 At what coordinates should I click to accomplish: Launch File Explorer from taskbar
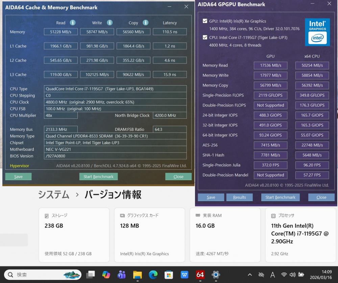click(137, 275)
